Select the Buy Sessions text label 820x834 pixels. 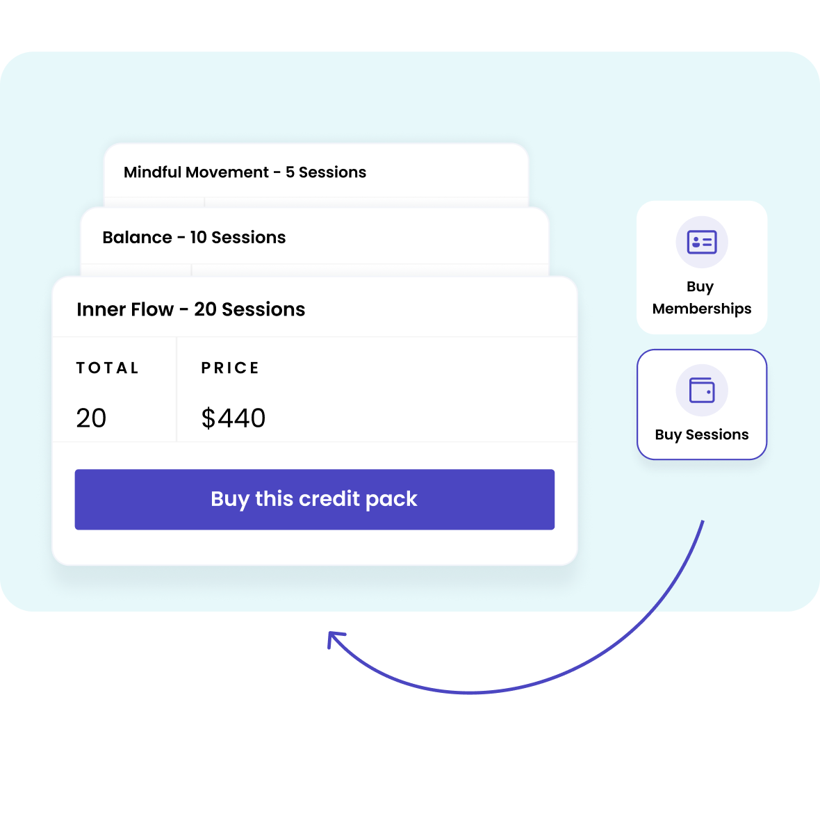click(x=702, y=434)
